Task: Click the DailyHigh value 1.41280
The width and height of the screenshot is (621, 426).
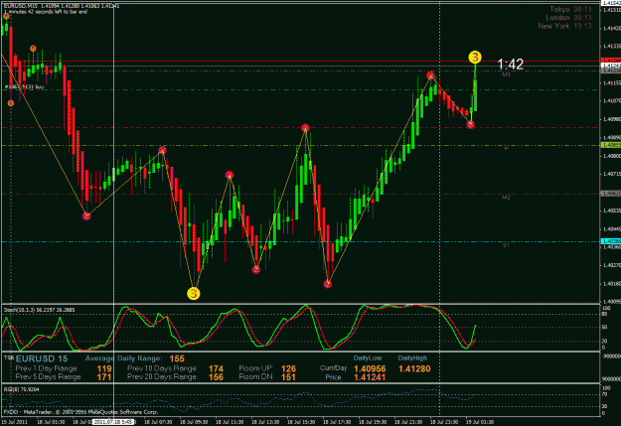Action: point(414,368)
